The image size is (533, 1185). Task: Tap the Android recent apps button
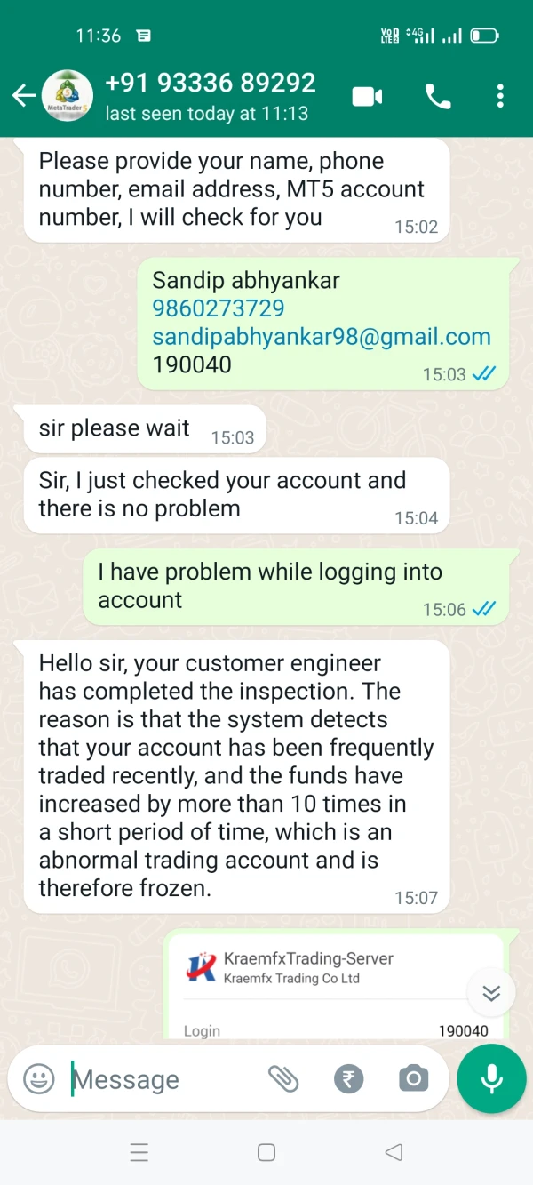139,1153
